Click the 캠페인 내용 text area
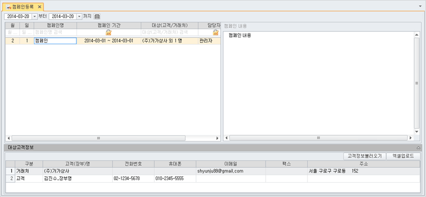426x197 pixels. [x=318, y=83]
